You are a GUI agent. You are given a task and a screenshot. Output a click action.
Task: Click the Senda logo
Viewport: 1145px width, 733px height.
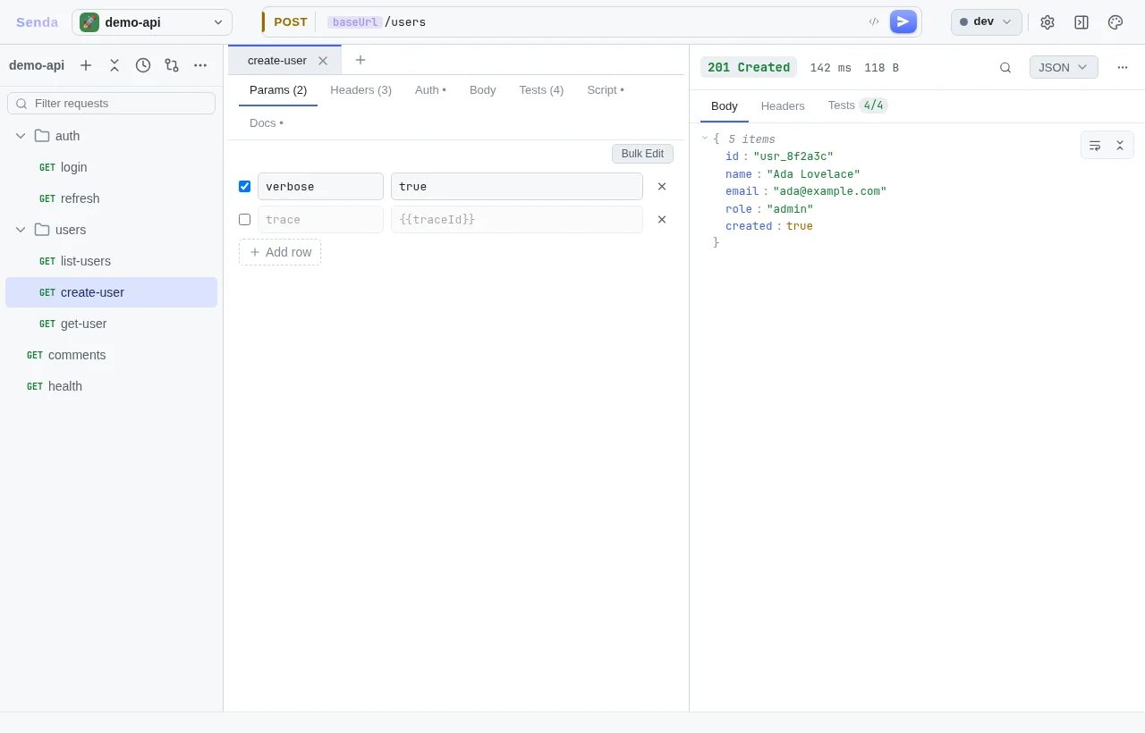pos(37,22)
